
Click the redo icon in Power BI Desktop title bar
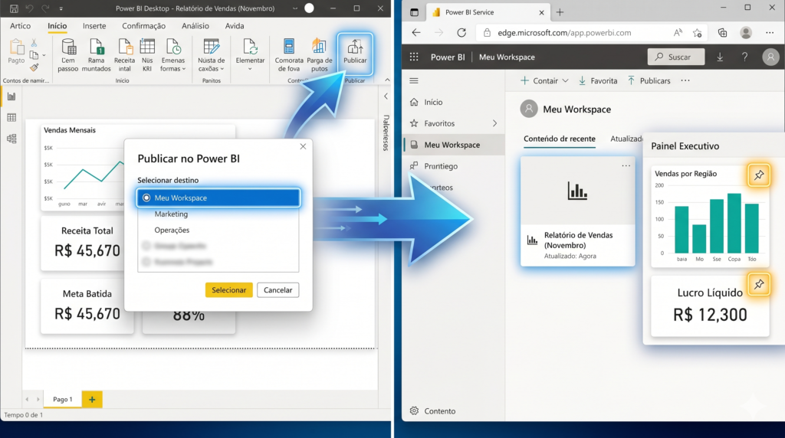(45, 8)
